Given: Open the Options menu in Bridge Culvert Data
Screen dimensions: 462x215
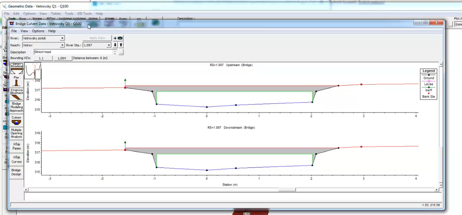Looking at the screenshot, I should (38, 31).
